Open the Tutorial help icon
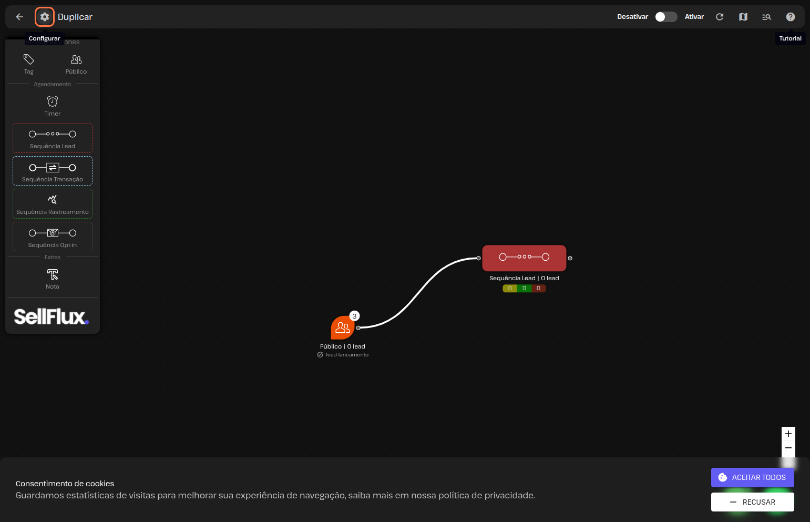This screenshot has height=522, width=810. point(790,17)
